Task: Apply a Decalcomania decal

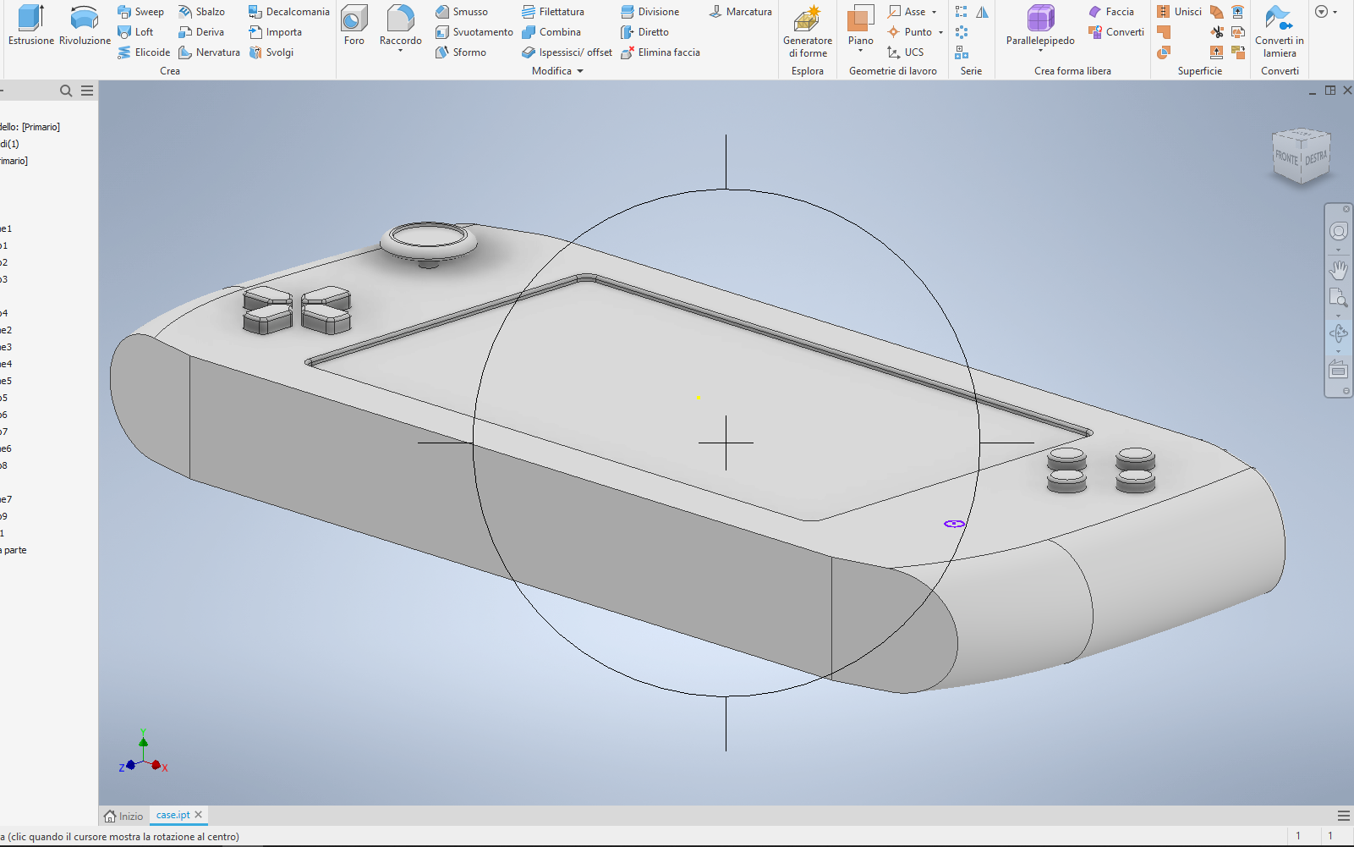Action: [288, 12]
